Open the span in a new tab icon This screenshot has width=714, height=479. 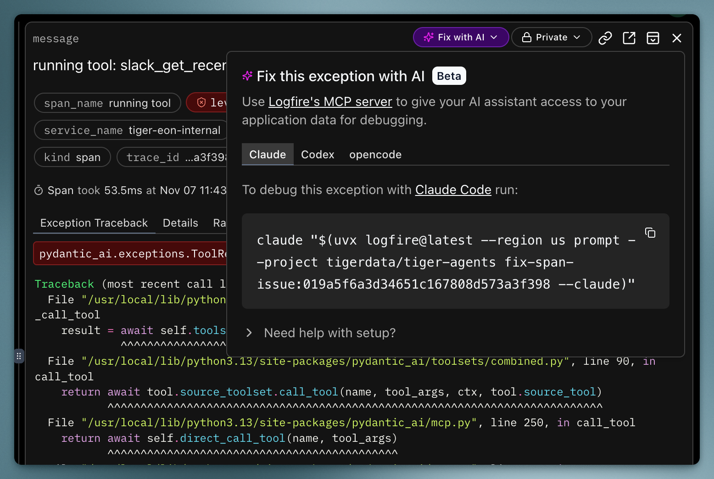(629, 38)
